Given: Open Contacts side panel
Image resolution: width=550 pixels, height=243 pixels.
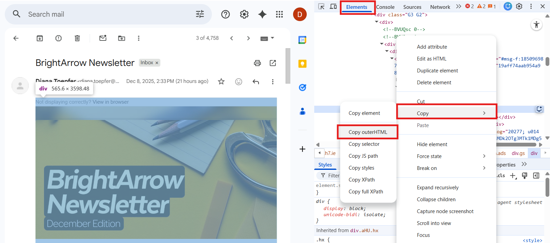Looking at the screenshot, I should point(302,111).
